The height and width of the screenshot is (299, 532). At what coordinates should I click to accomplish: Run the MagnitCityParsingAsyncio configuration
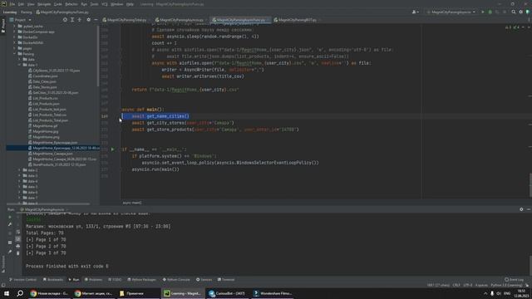click(x=483, y=12)
